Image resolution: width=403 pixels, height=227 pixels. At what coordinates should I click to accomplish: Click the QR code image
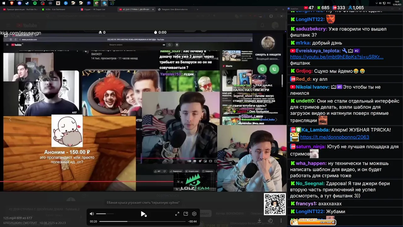tap(275, 204)
